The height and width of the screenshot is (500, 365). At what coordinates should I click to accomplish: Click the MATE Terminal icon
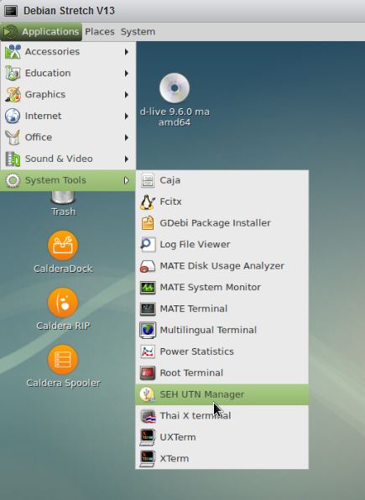pyautogui.click(x=148, y=309)
